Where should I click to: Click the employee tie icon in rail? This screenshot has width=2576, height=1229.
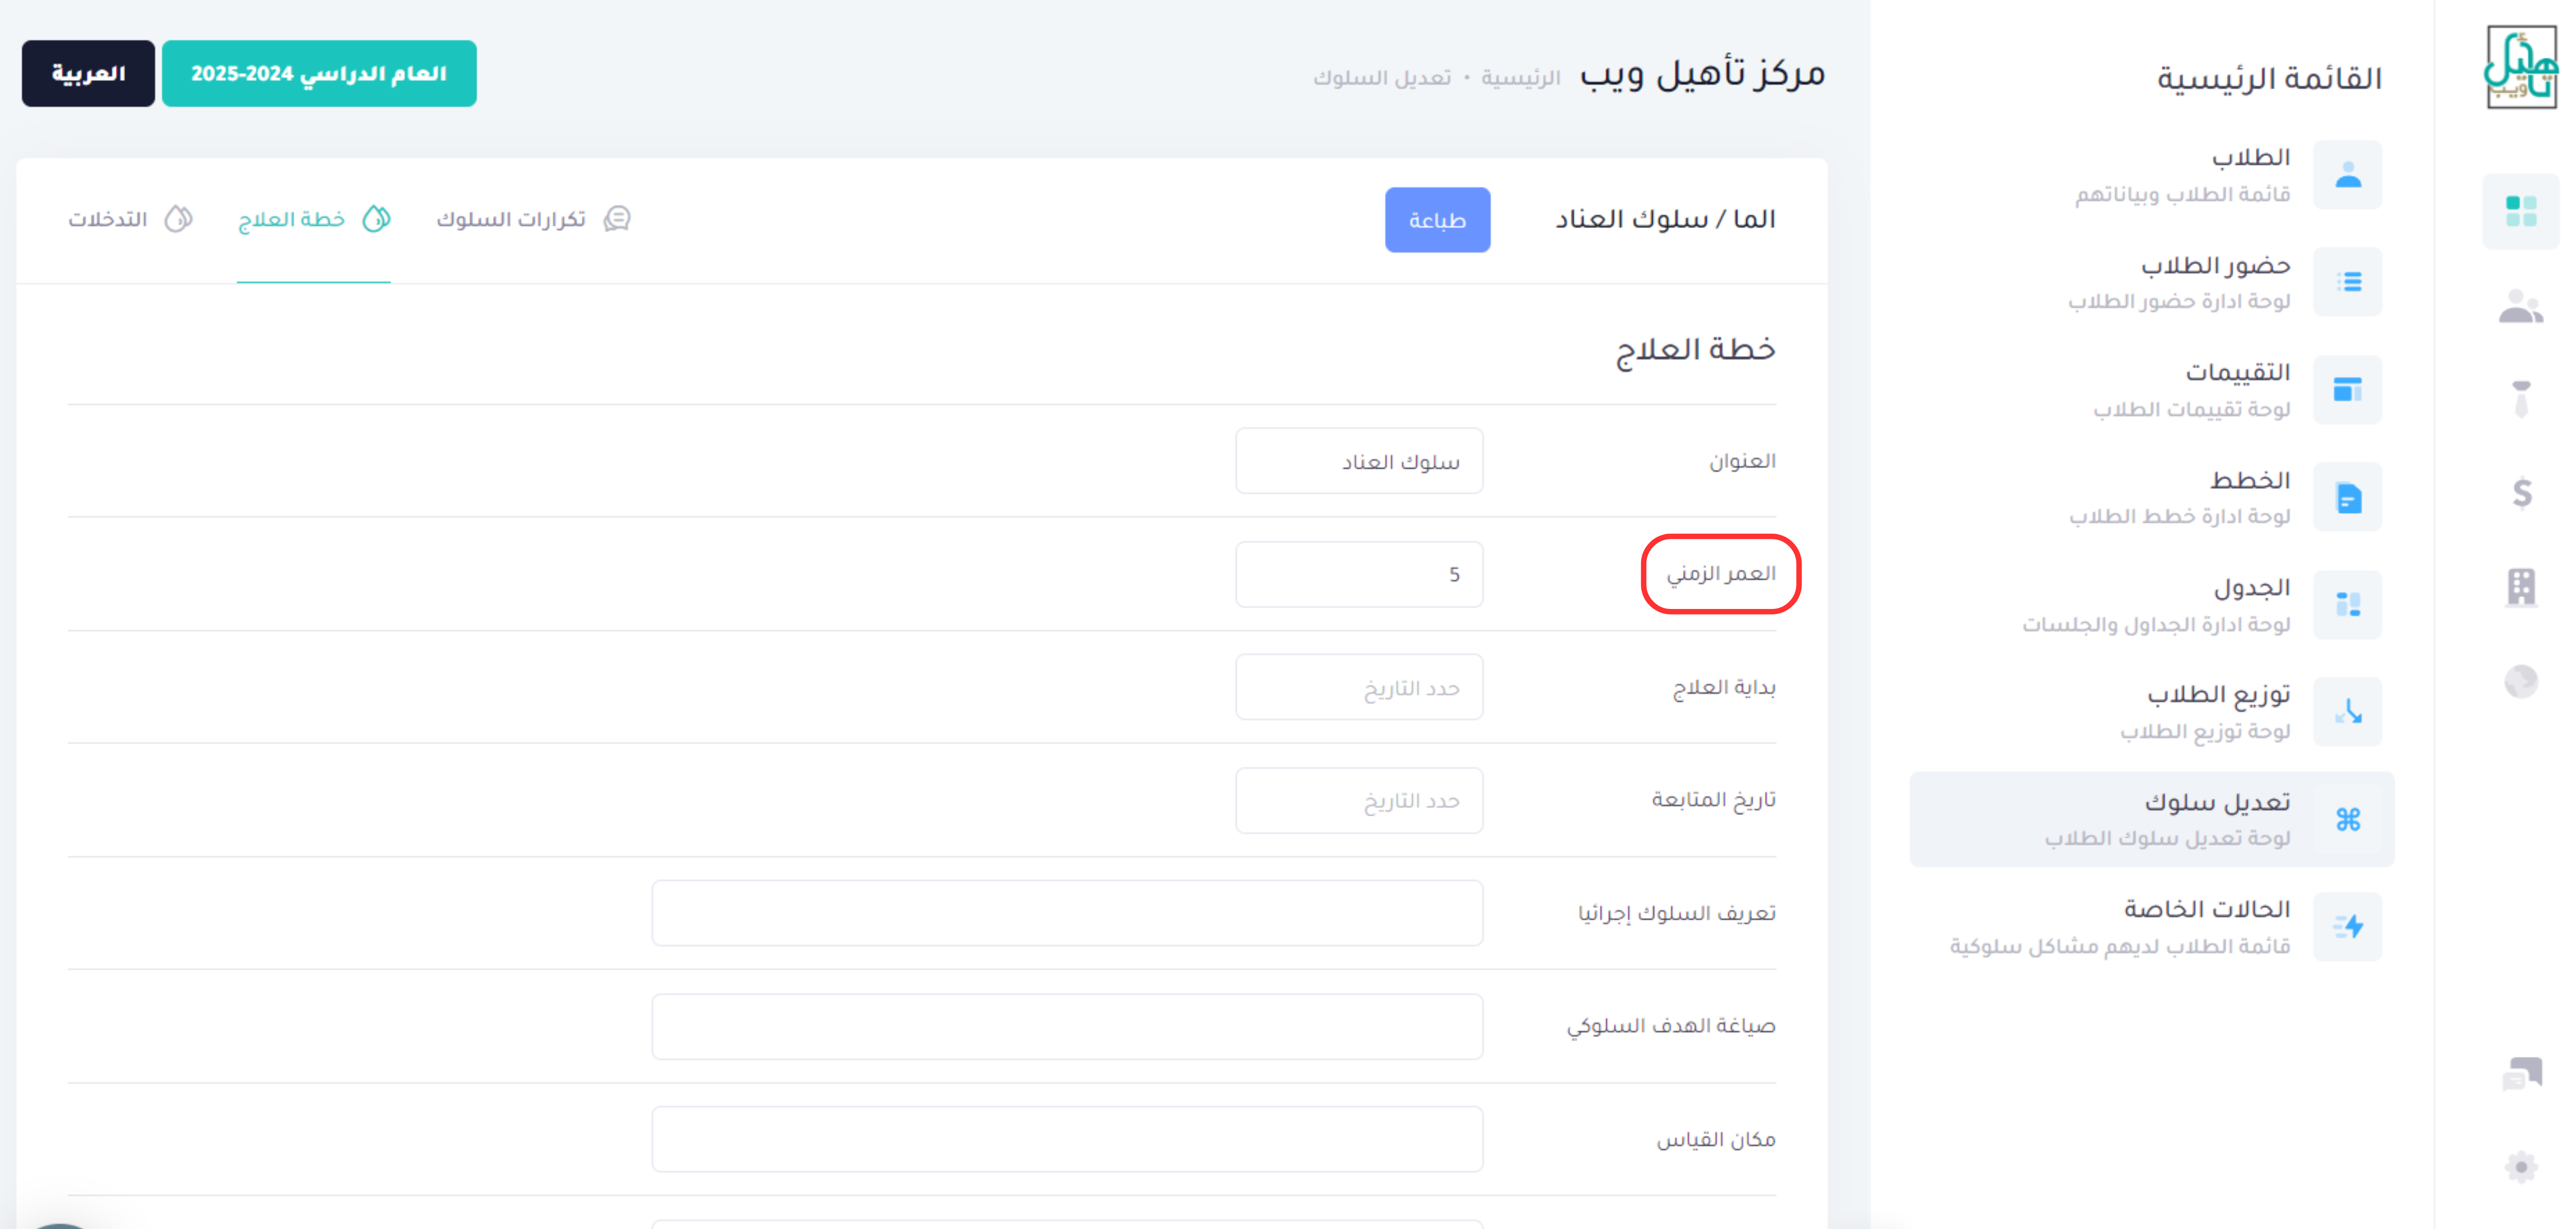(2521, 398)
